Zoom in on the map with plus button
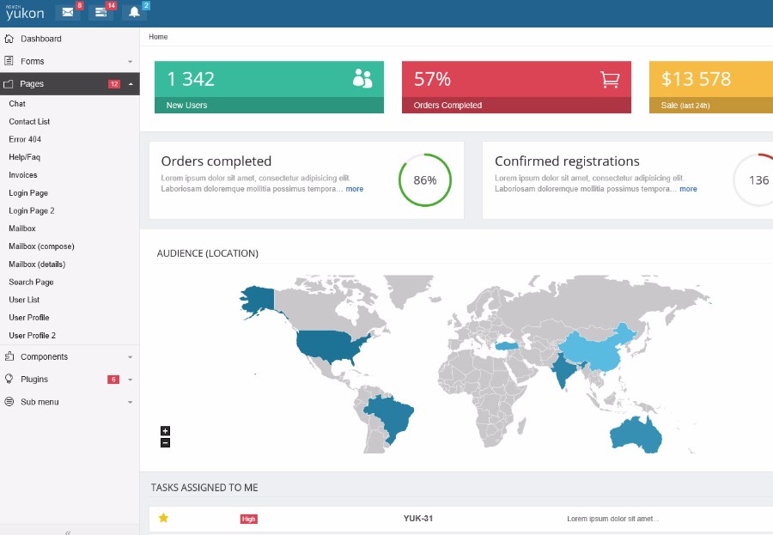The image size is (773, 535). [165, 431]
